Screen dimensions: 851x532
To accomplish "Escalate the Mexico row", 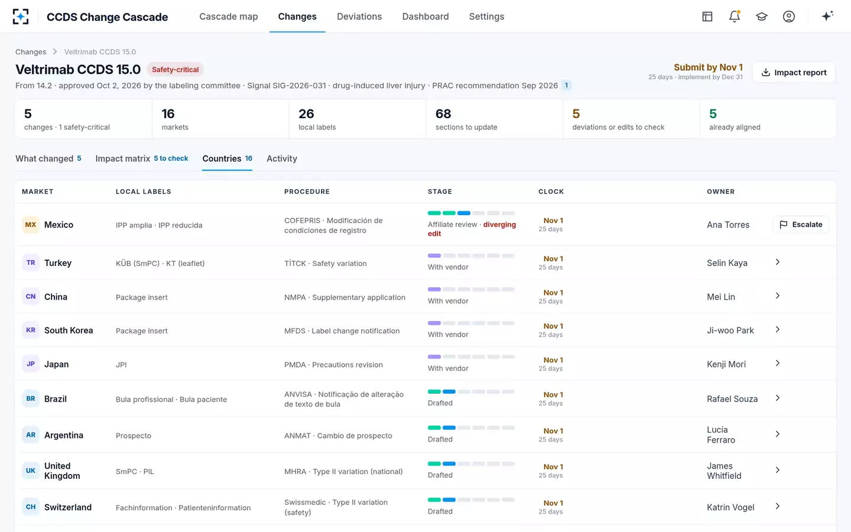I will coord(801,225).
